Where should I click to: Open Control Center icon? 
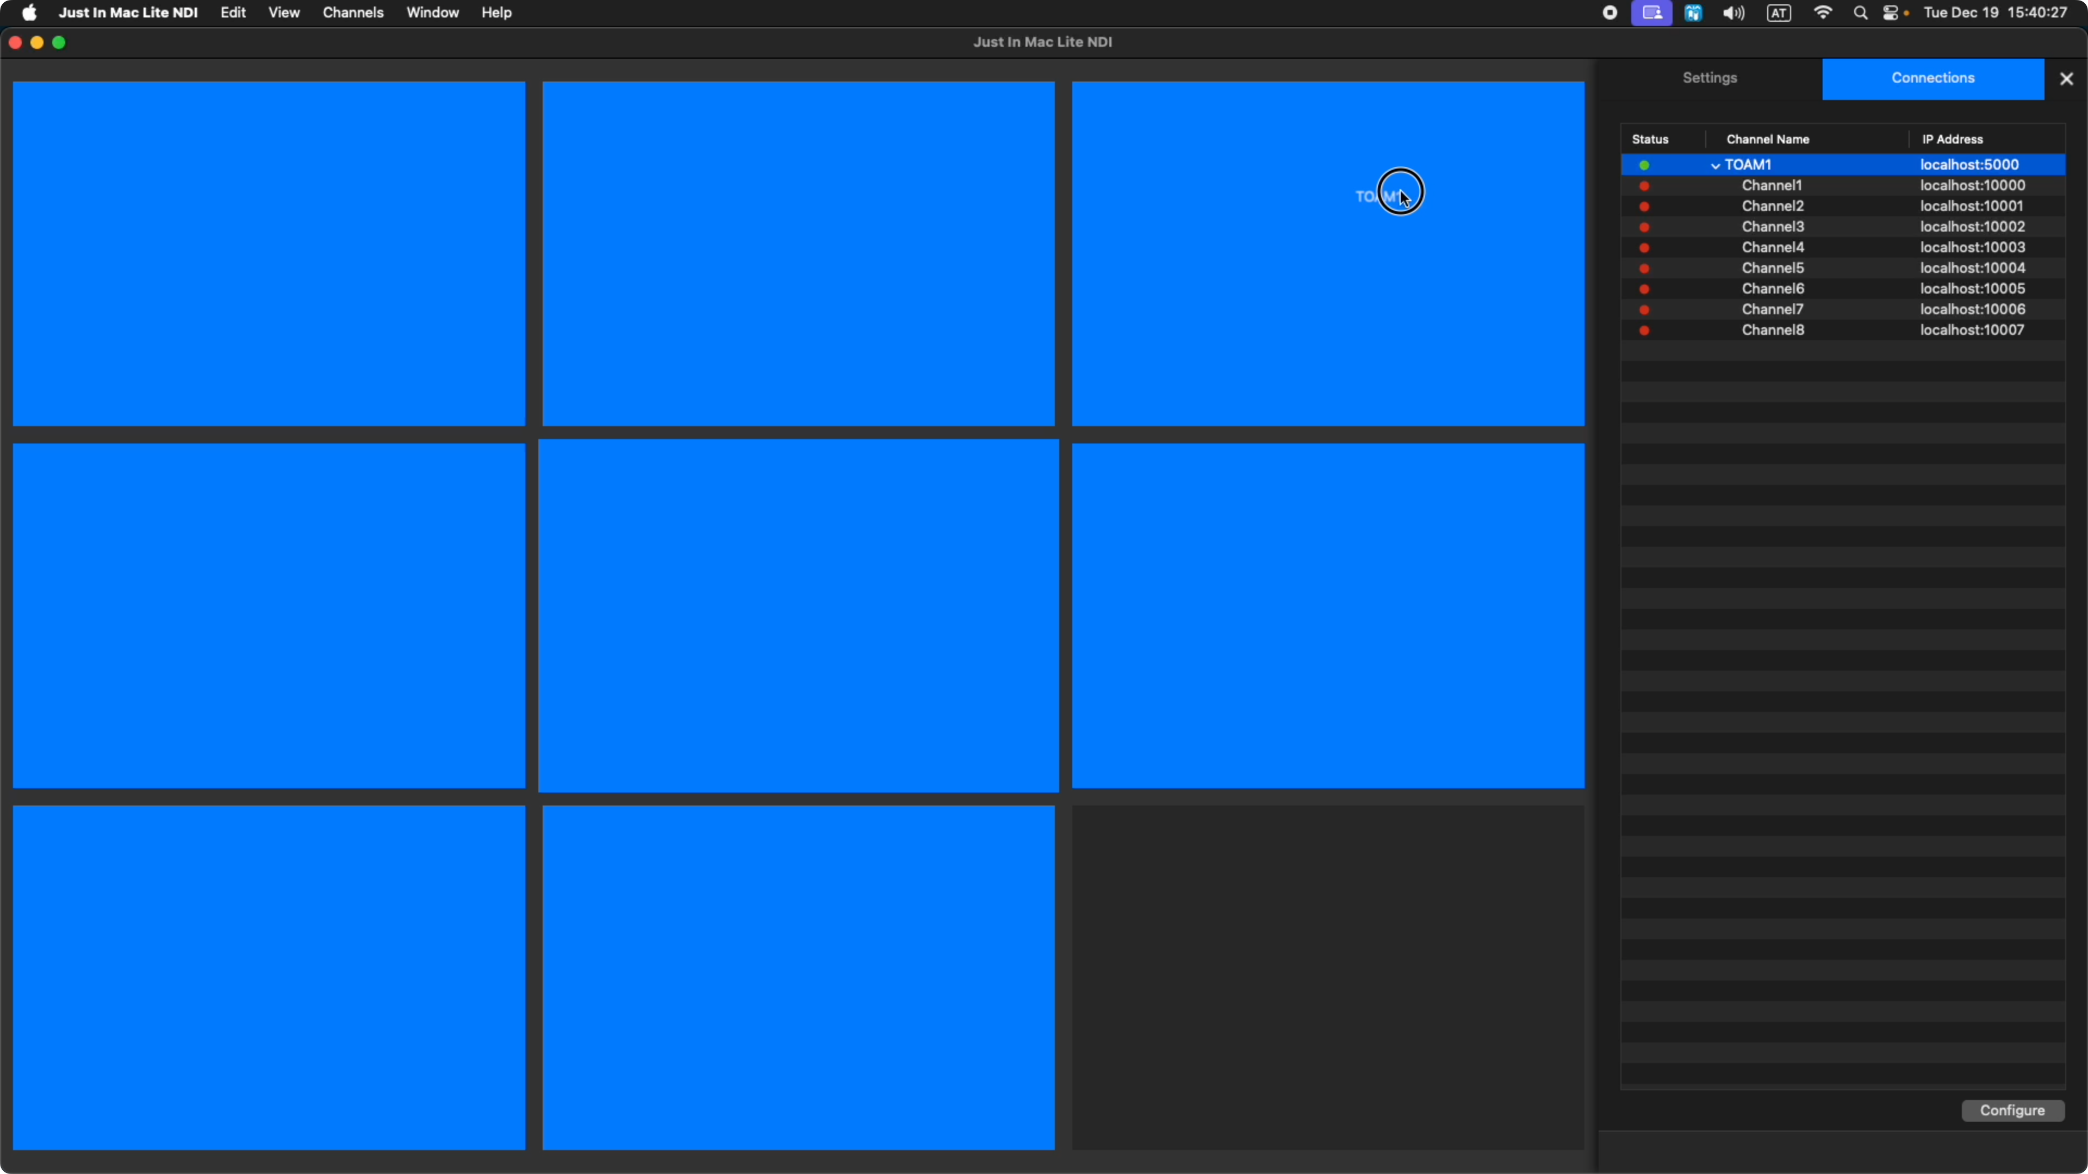pyautogui.click(x=1891, y=13)
